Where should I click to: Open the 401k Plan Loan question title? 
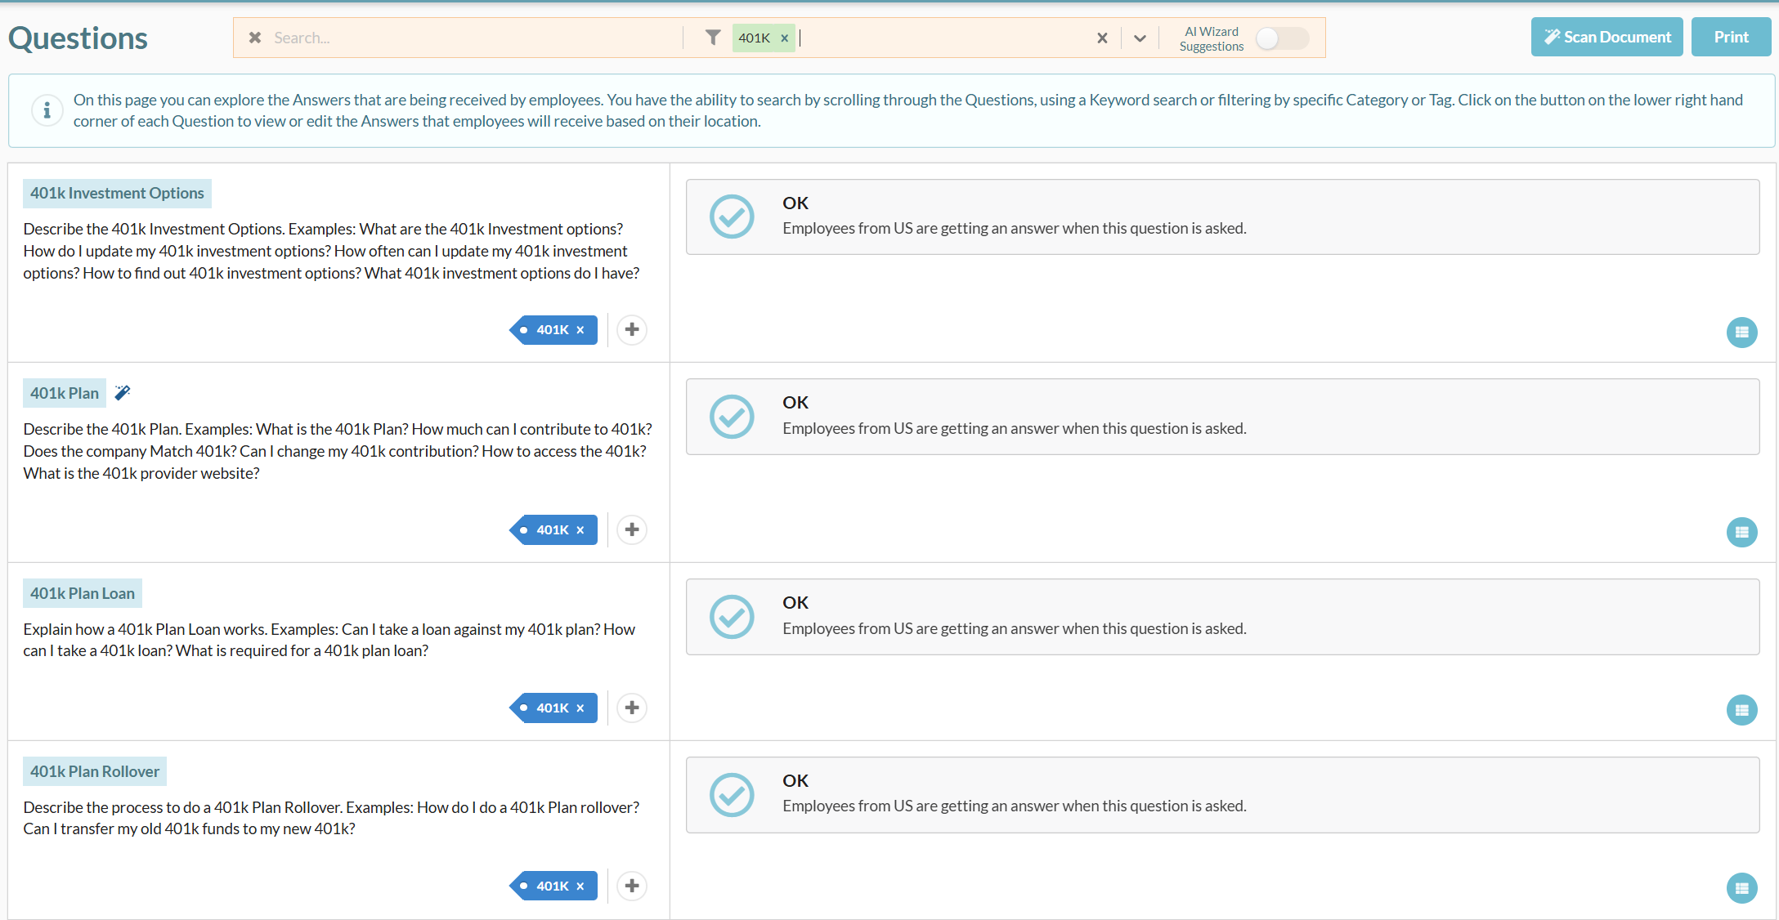(83, 594)
